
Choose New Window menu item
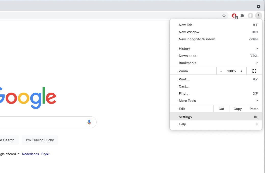tap(216, 32)
